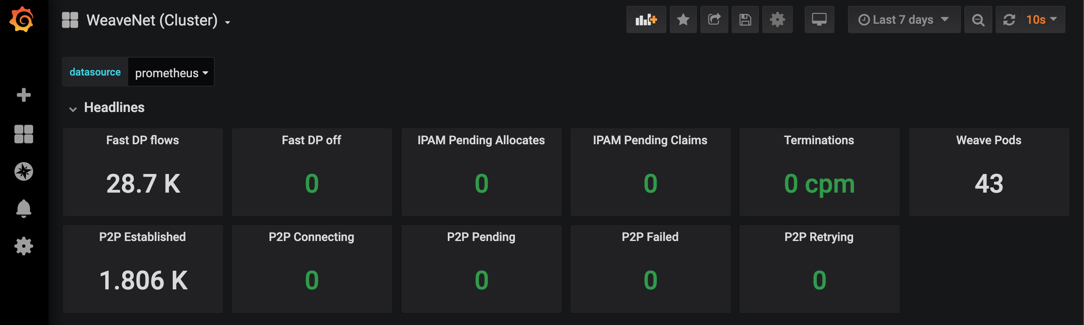
Task: Open the Create plus menu in sidebar
Action: pos(24,95)
